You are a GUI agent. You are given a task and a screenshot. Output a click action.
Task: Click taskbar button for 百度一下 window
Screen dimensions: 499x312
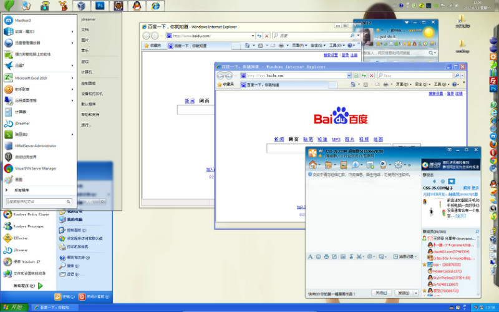[55, 308]
